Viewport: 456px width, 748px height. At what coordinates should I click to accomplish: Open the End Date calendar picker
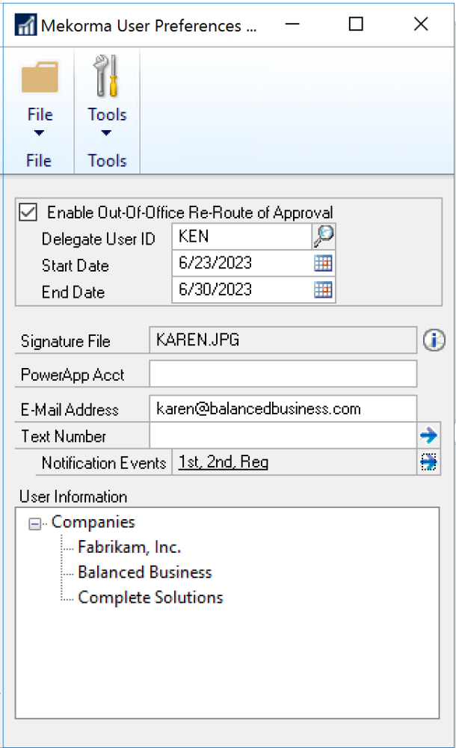[324, 289]
